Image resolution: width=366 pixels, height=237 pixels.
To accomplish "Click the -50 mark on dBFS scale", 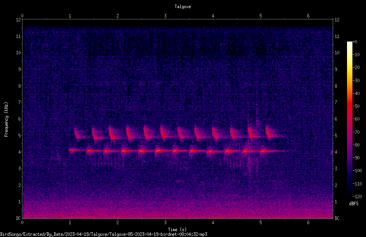I will (356, 106).
